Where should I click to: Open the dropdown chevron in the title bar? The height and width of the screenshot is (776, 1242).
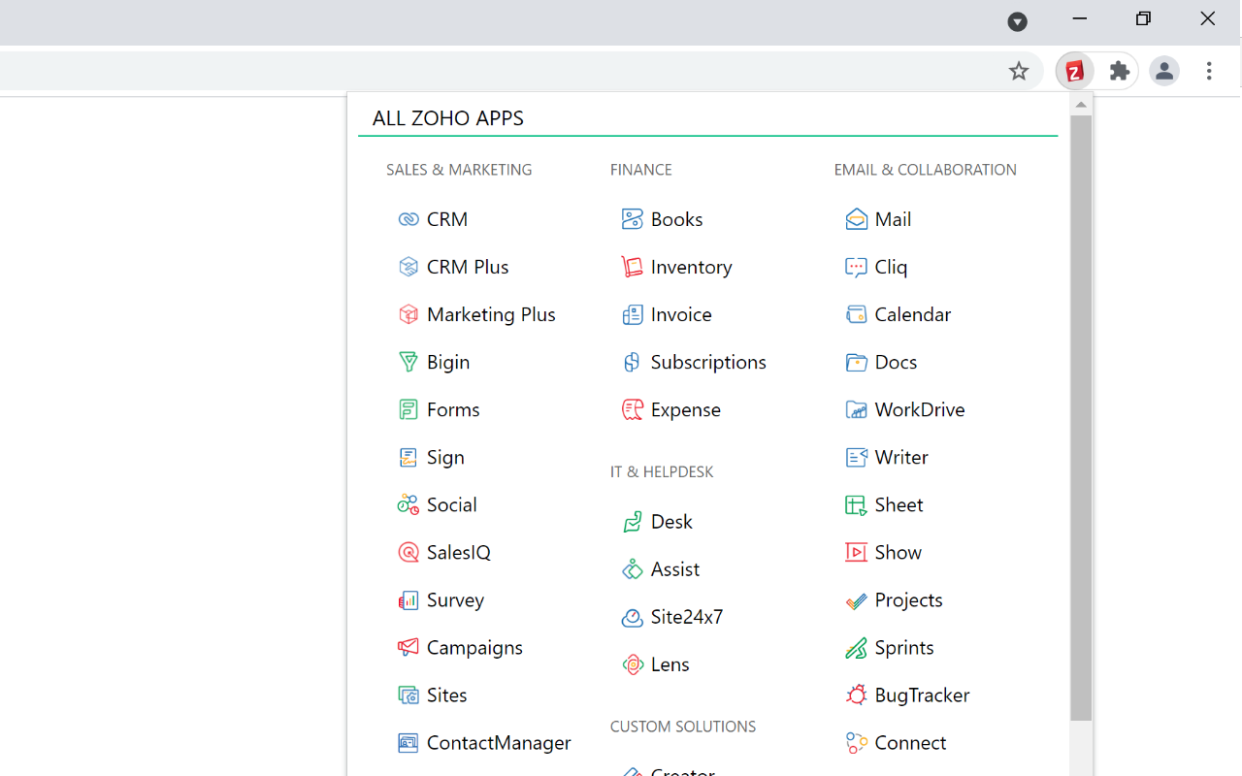(1017, 21)
